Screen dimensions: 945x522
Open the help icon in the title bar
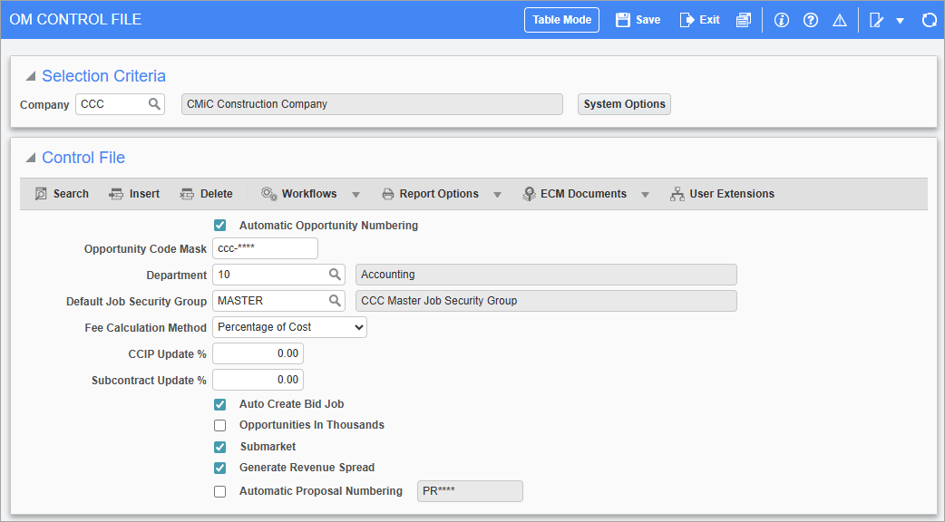pyautogui.click(x=810, y=19)
